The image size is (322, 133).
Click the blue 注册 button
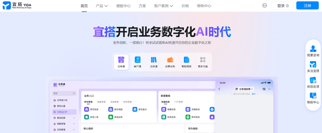(307, 5)
